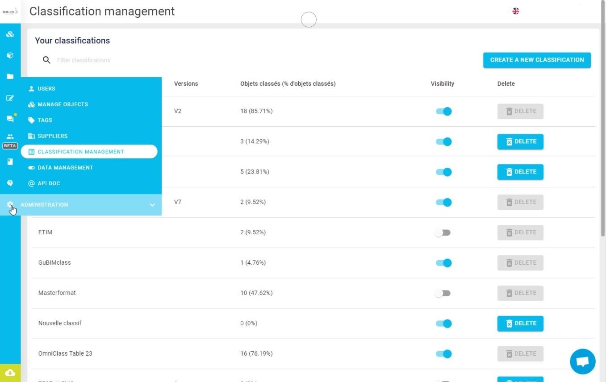Image resolution: width=606 pixels, height=382 pixels.
Task: Open the live chat bubble widget
Action: (x=582, y=361)
